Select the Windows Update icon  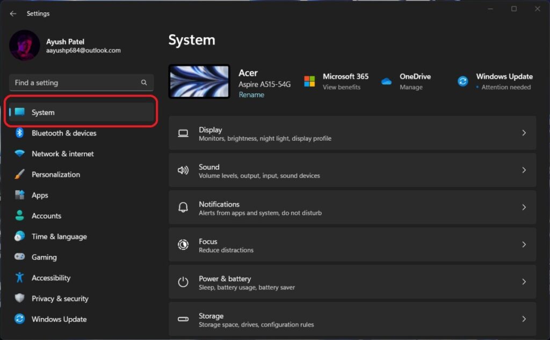coord(20,319)
